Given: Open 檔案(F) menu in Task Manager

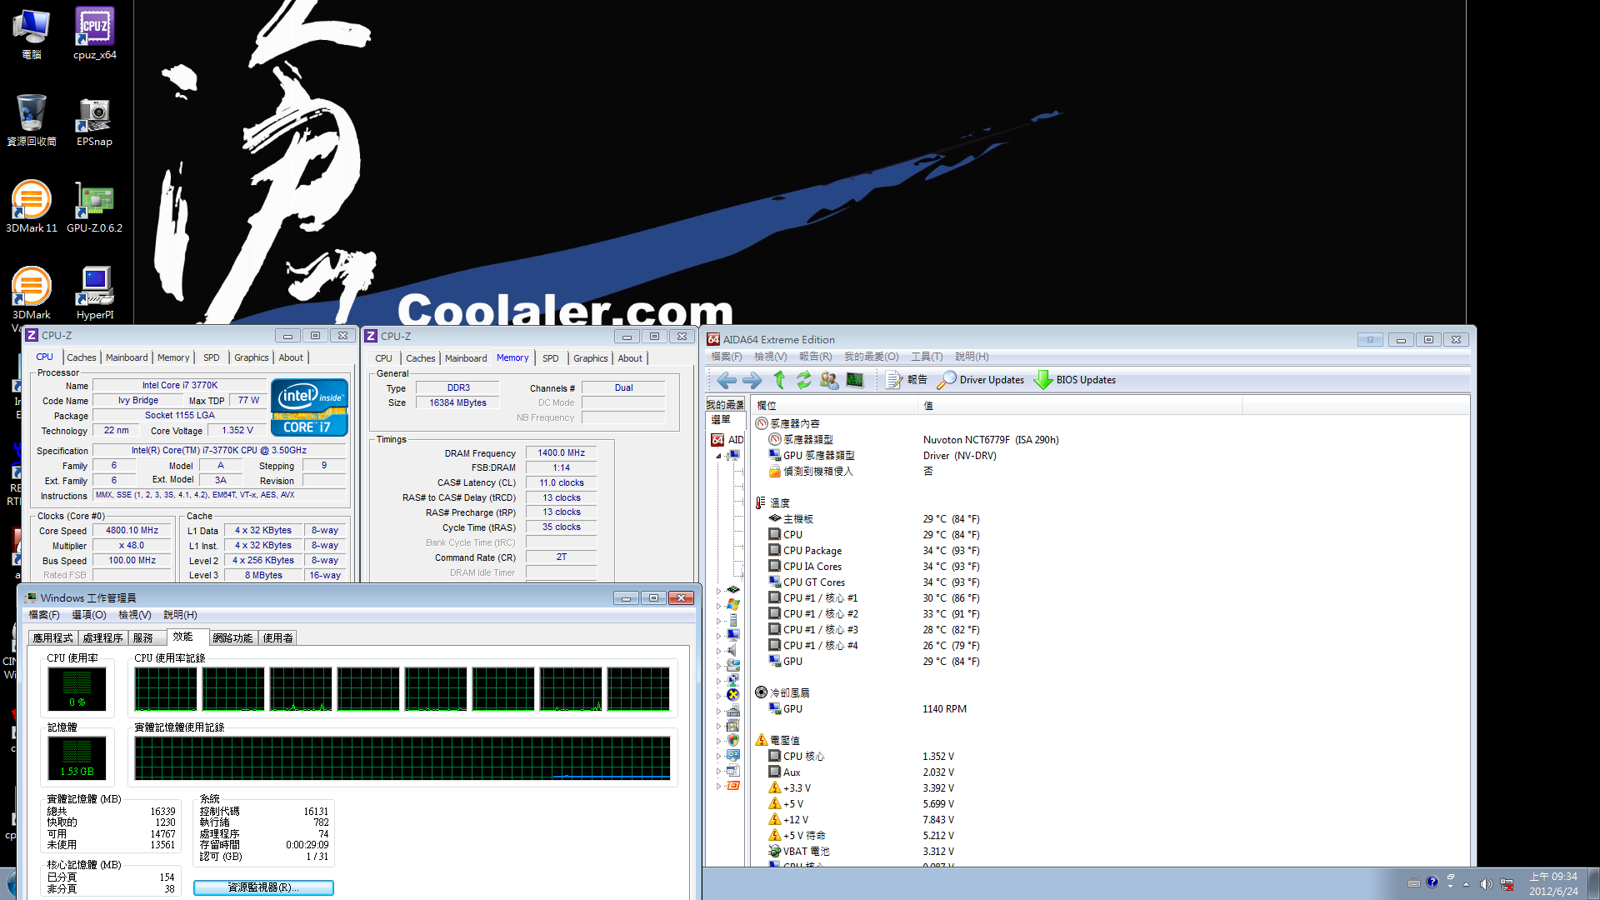Looking at the screenshot, I should pos(44,615).
